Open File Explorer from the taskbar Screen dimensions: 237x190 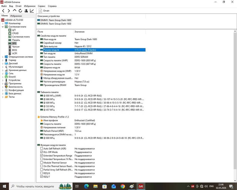pyautogui.click(x=95, y=186)
